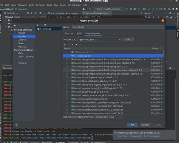The width and height of the screenshot is (179, 143).
Task: Click the user account icon in toolbar
Action: click(84, 9)
